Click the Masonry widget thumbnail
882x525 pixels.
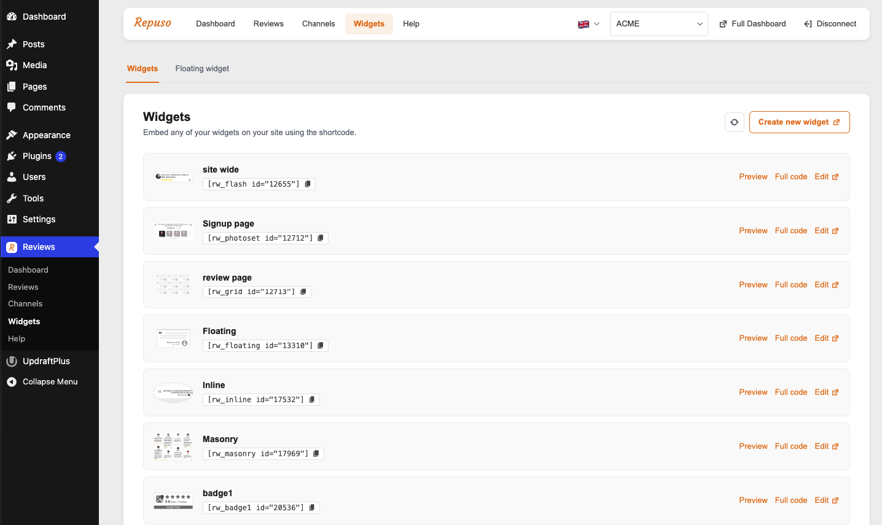coord(173,446)
